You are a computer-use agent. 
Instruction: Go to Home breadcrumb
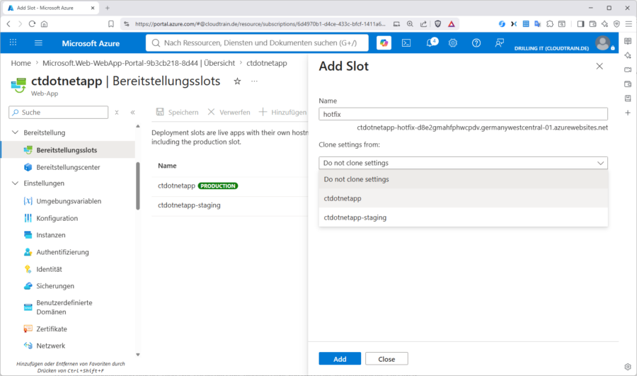[21, 63]
